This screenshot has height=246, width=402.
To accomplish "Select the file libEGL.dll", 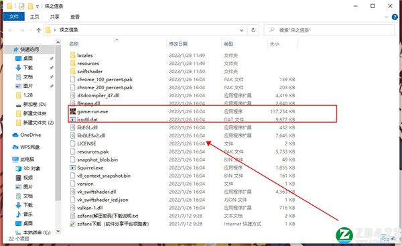I will pyautogui.click(x=87, y=127).
